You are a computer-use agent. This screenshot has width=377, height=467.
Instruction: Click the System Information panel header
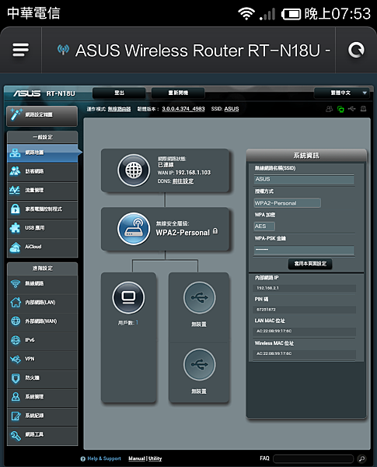[306, 156]
